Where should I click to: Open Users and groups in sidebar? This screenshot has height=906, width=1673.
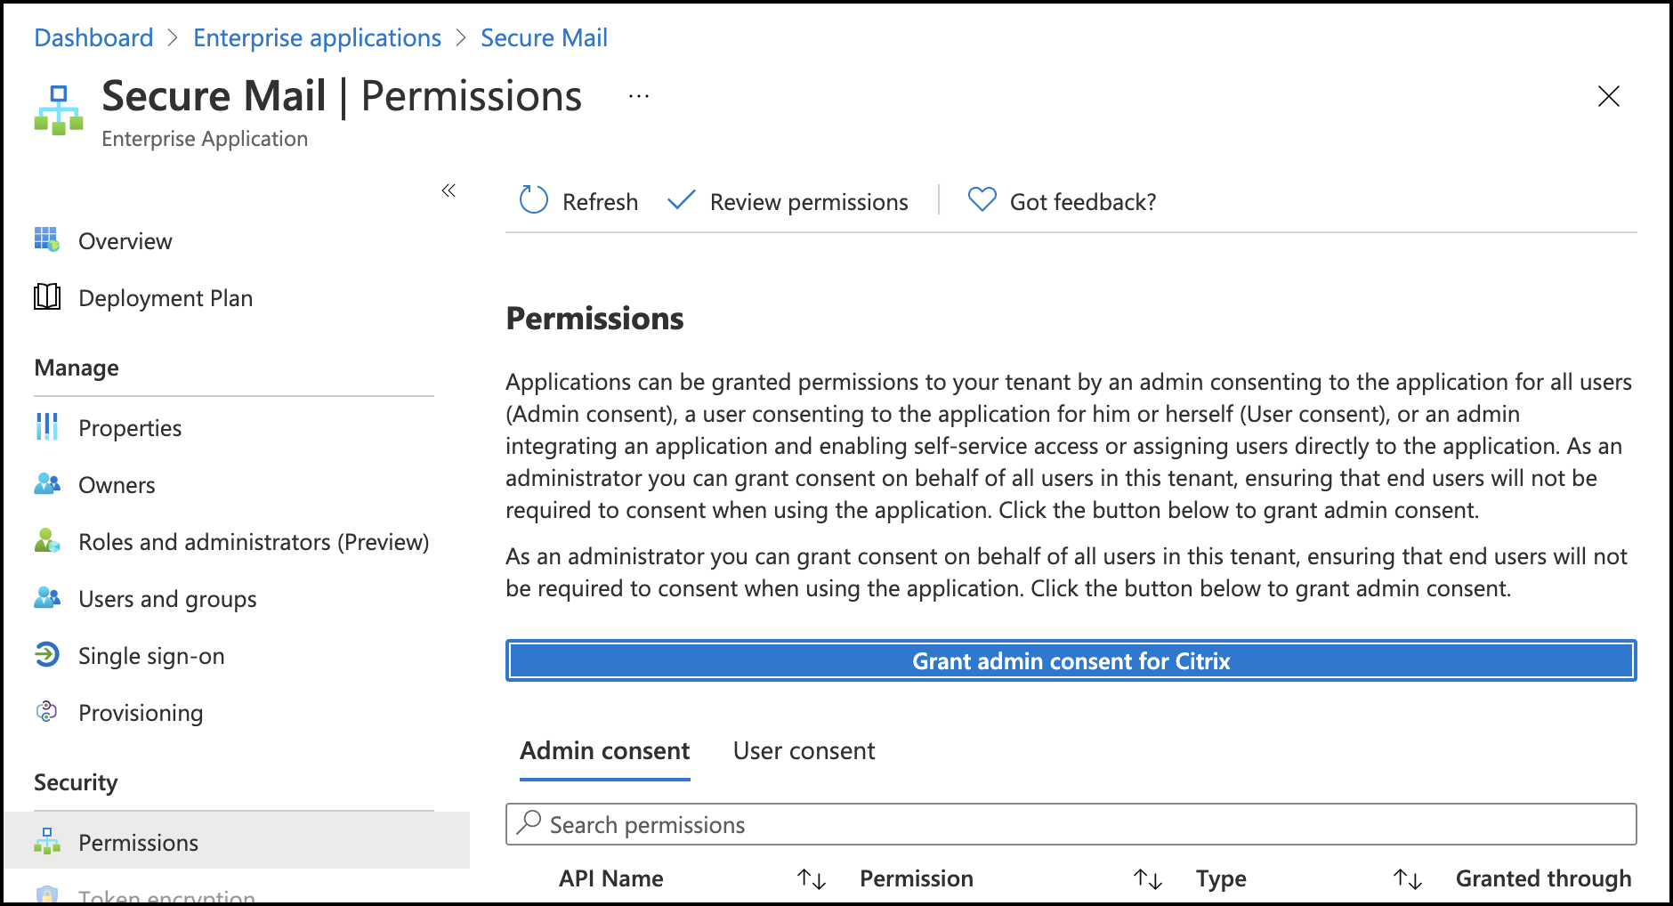click(x=167, y=599)
